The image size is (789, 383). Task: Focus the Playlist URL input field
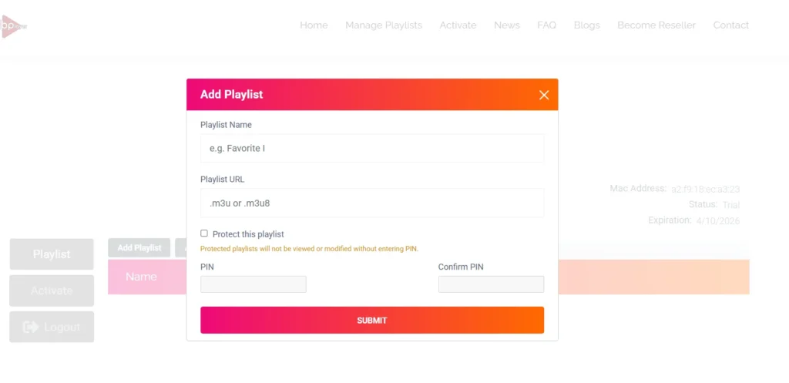coord(372,203)
